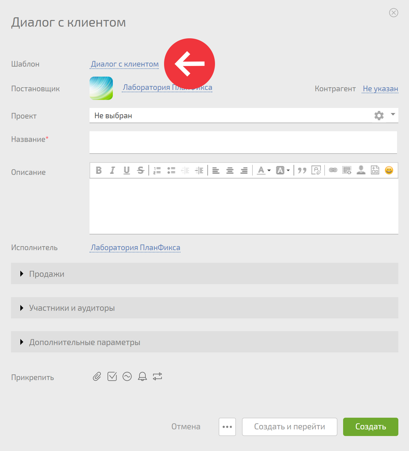Insert a numbered list
Image resolution: width=409 pixels, height=451 pixels.
pyautogui.click(x=157, y=170)
